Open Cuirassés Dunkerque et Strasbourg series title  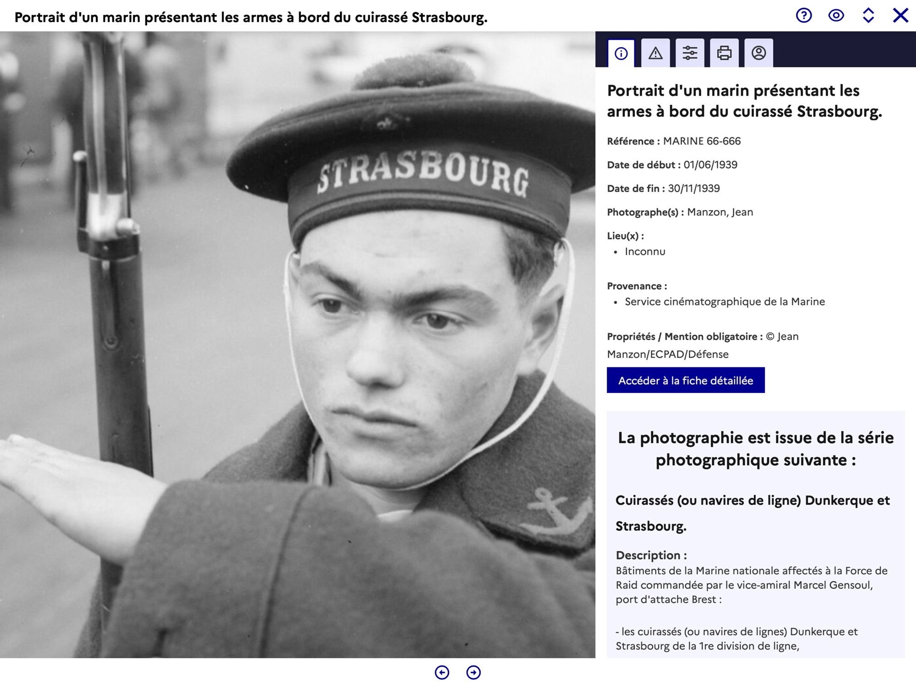[752, 513]
